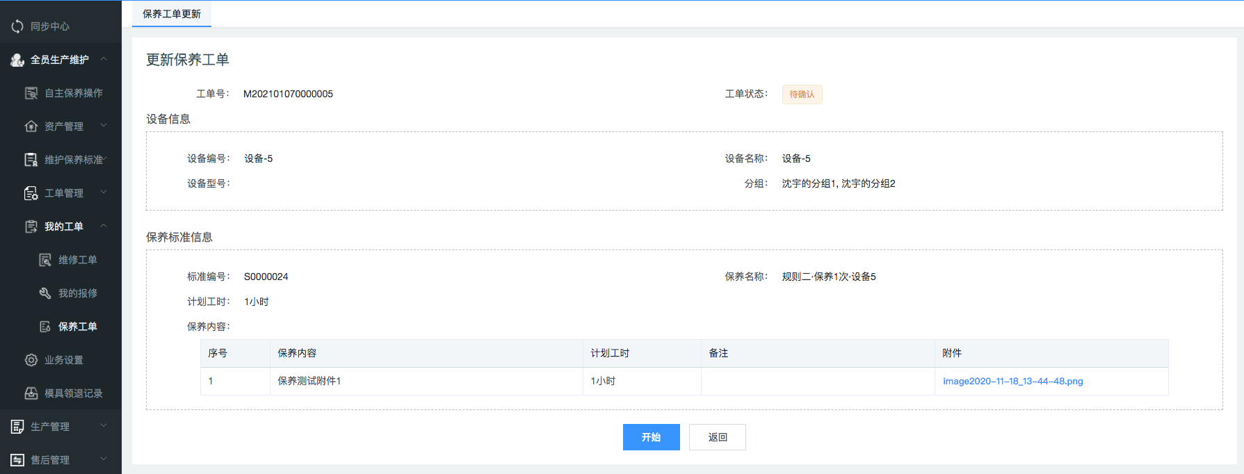Collapse the 我的工单 submenu arrow

pyautogui.click(x=104, y=226)
